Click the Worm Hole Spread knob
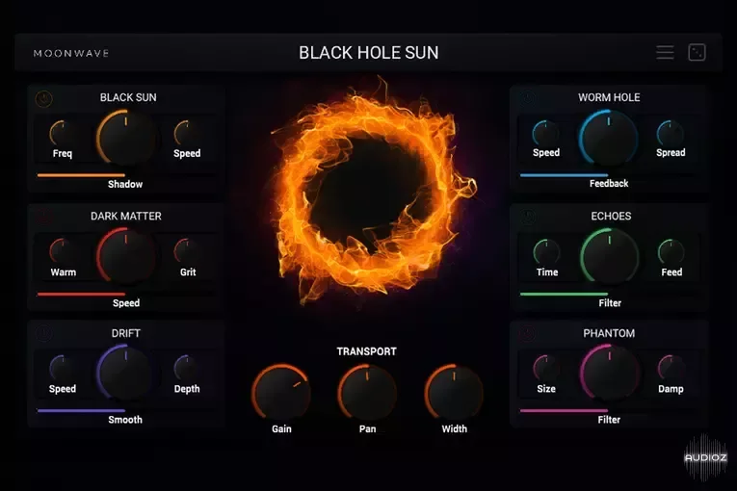Image resolution: width=737 pixels, height=491 pixels. (671, 134)
